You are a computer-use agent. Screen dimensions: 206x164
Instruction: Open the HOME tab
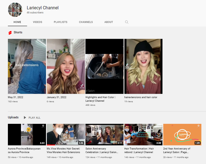pos(17,22)
